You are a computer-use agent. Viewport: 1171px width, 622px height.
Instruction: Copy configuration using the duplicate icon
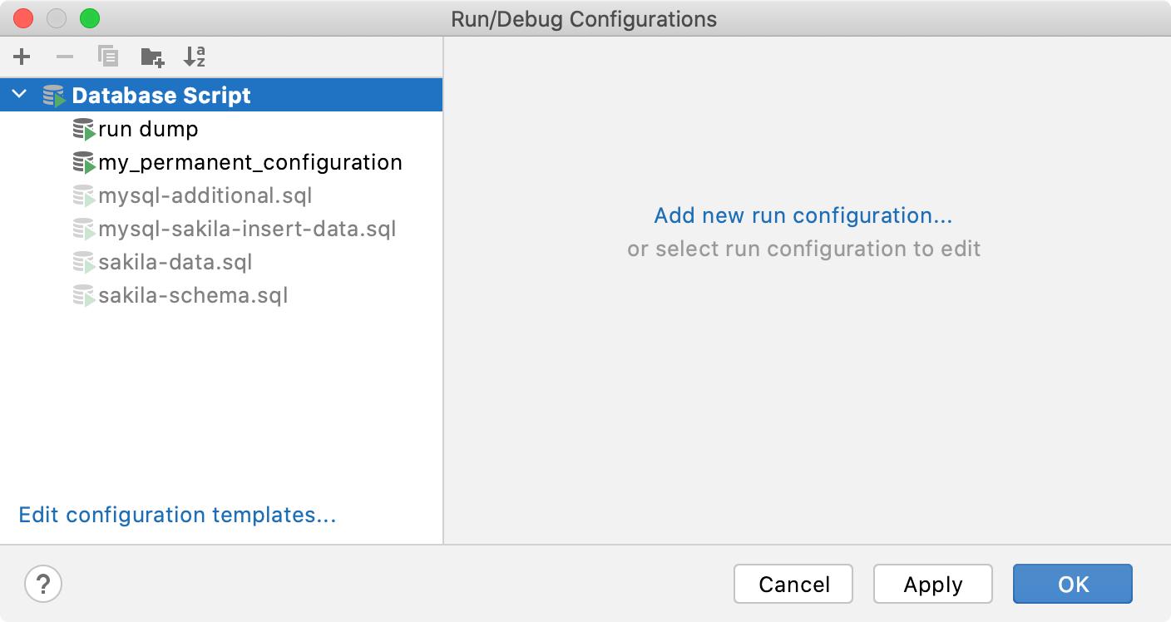coord(108,57)
